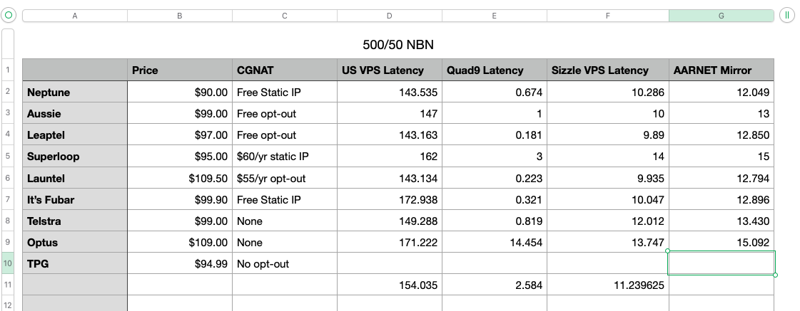Select the CGNAT header cell
The height and width of the screenshot is (311, 800).
tap(285, 70)
